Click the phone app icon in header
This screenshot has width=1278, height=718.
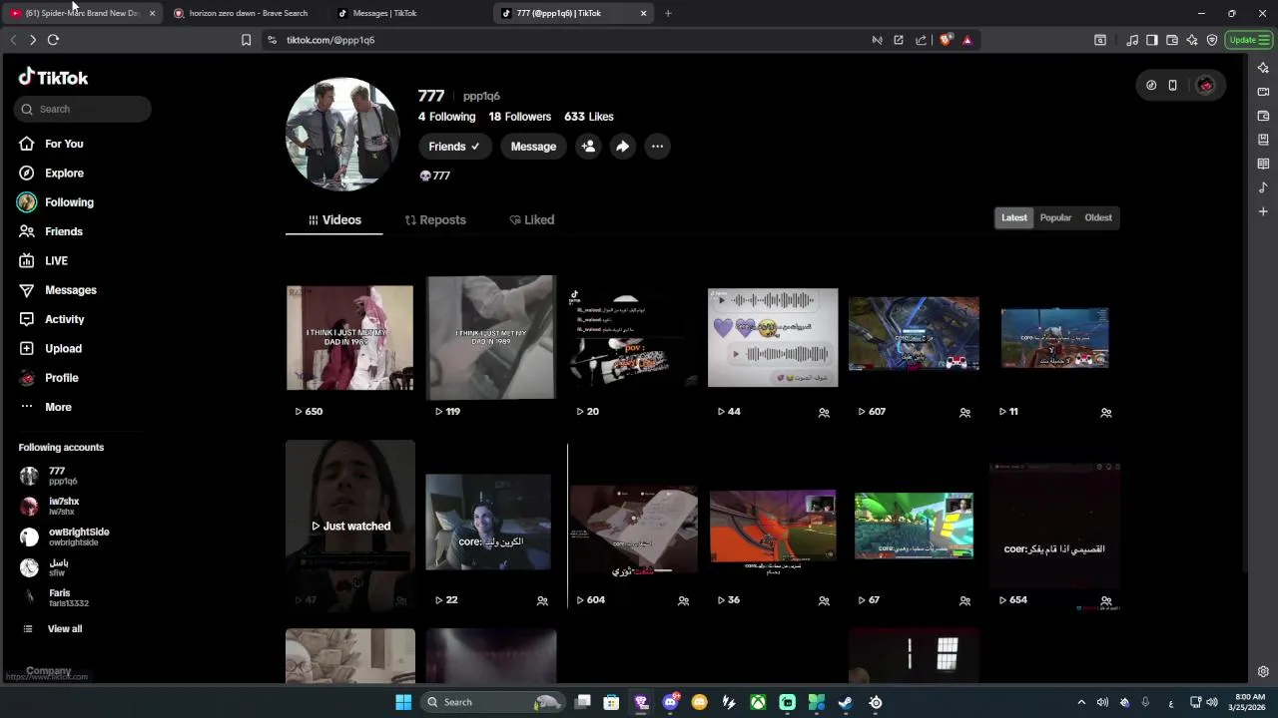[1172, 85]
